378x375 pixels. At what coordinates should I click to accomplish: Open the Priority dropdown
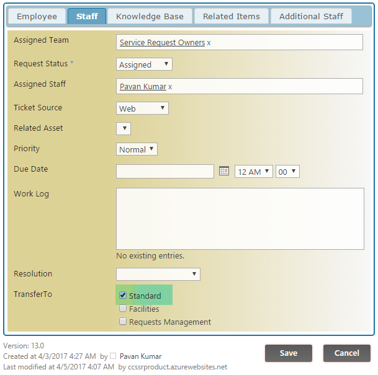click(137, 149)
